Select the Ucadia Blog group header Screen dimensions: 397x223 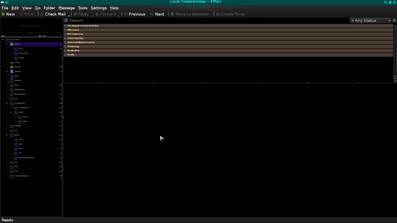tap(228, 51)
